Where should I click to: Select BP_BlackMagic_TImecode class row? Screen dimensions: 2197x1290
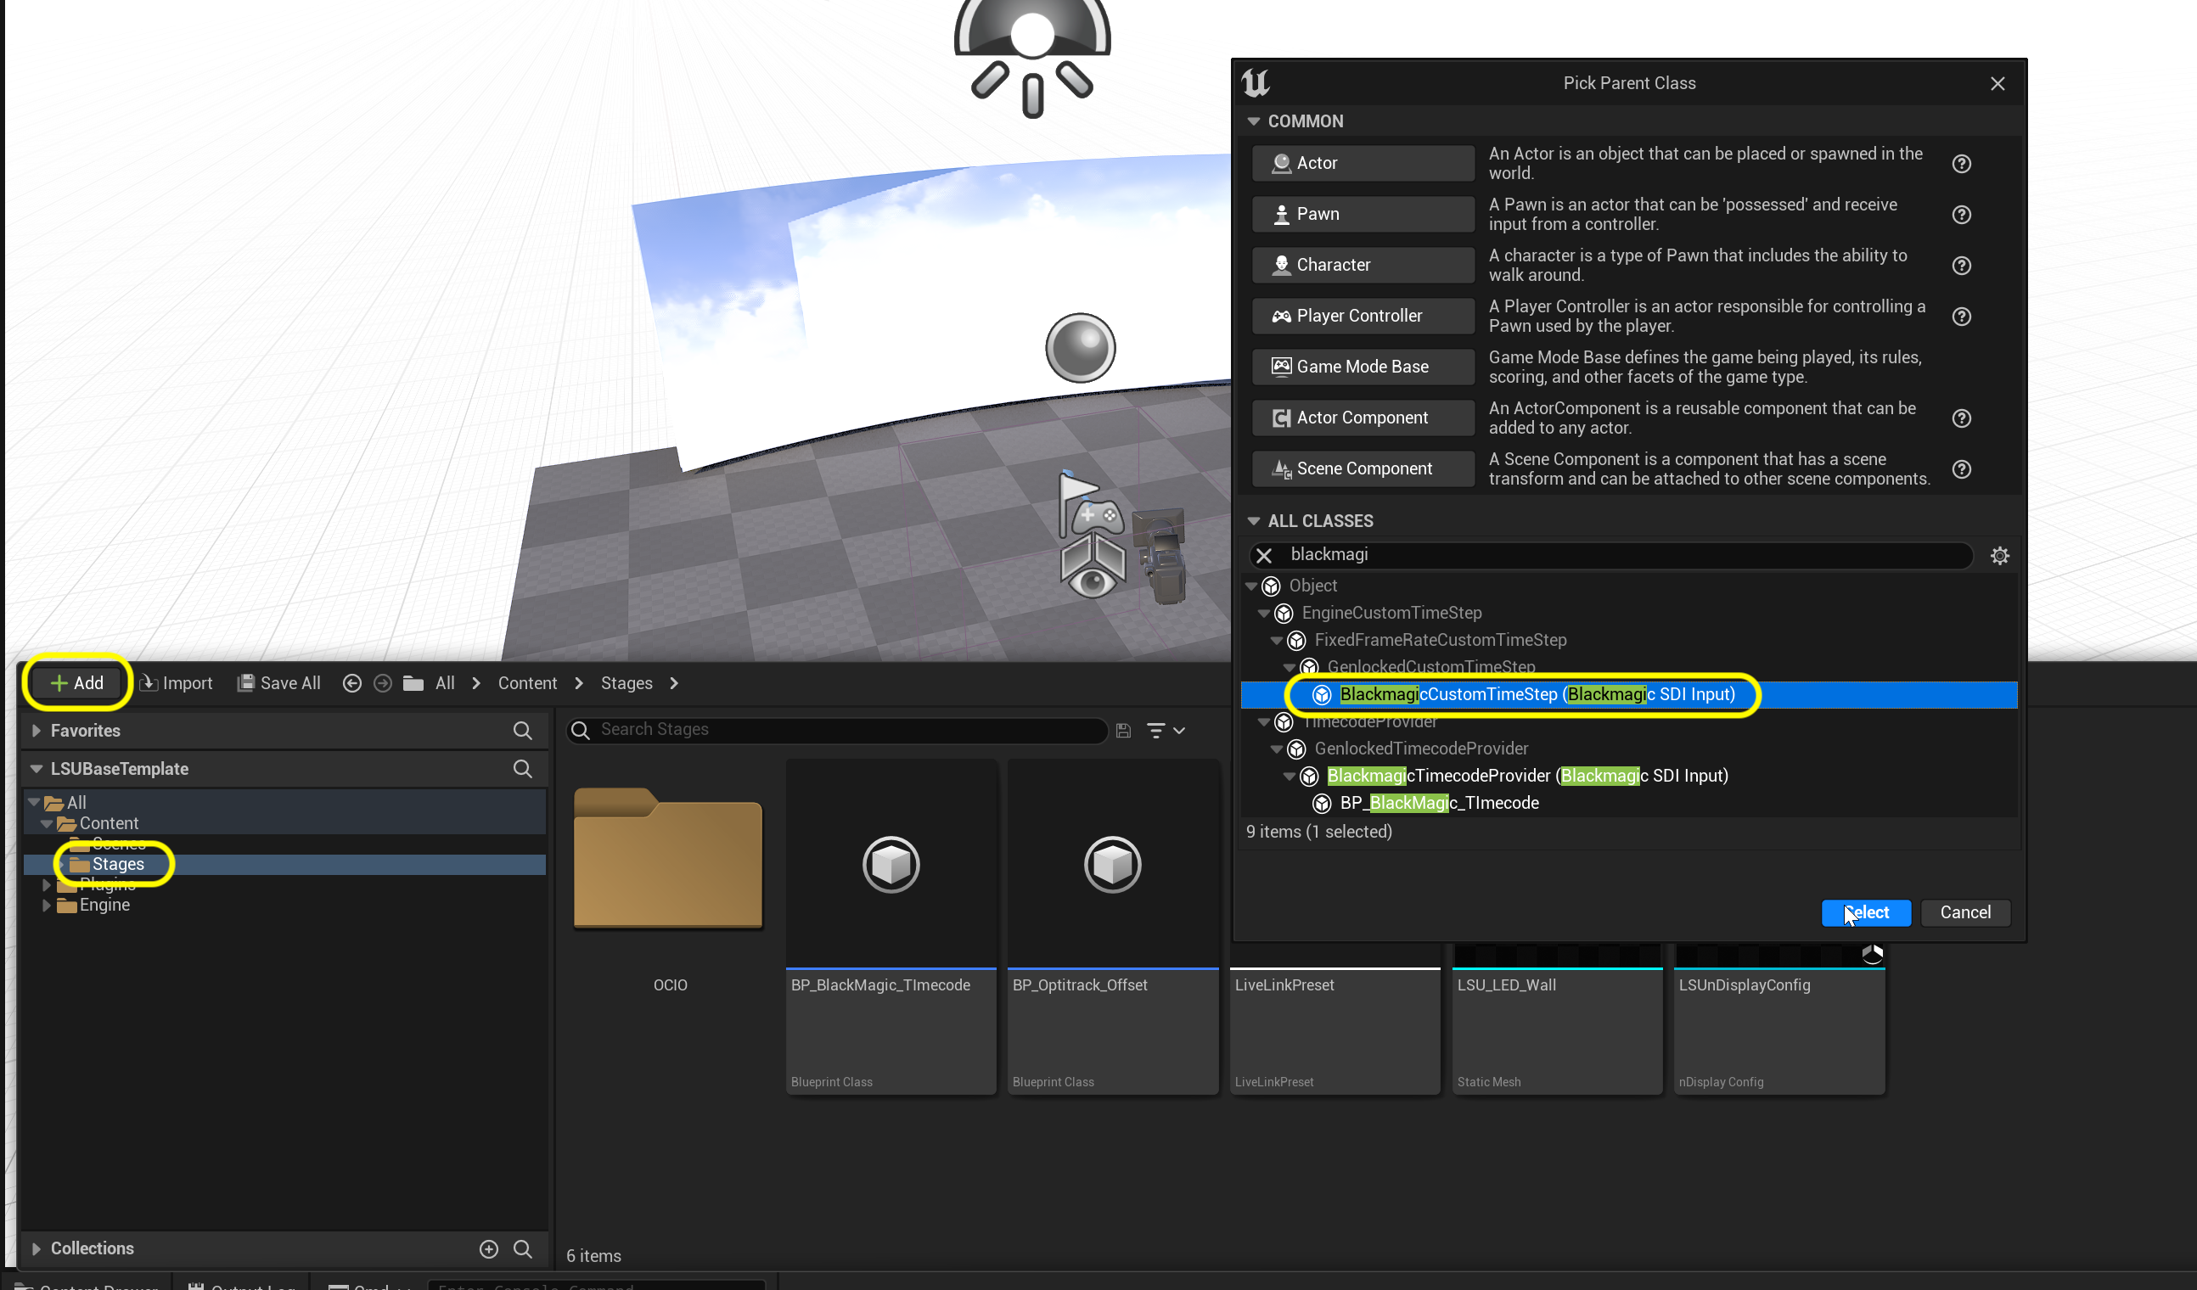pyautogui.click(x=1628, y=804)
